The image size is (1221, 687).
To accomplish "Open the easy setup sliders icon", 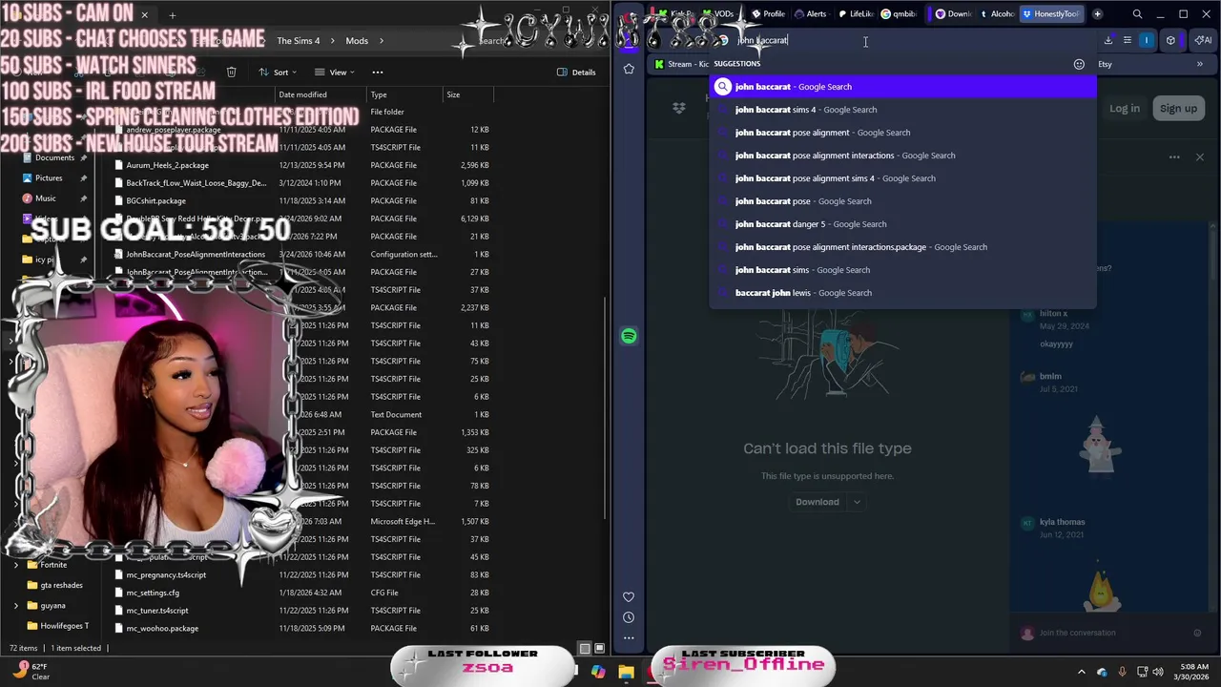I will [x=1127, y=41].
